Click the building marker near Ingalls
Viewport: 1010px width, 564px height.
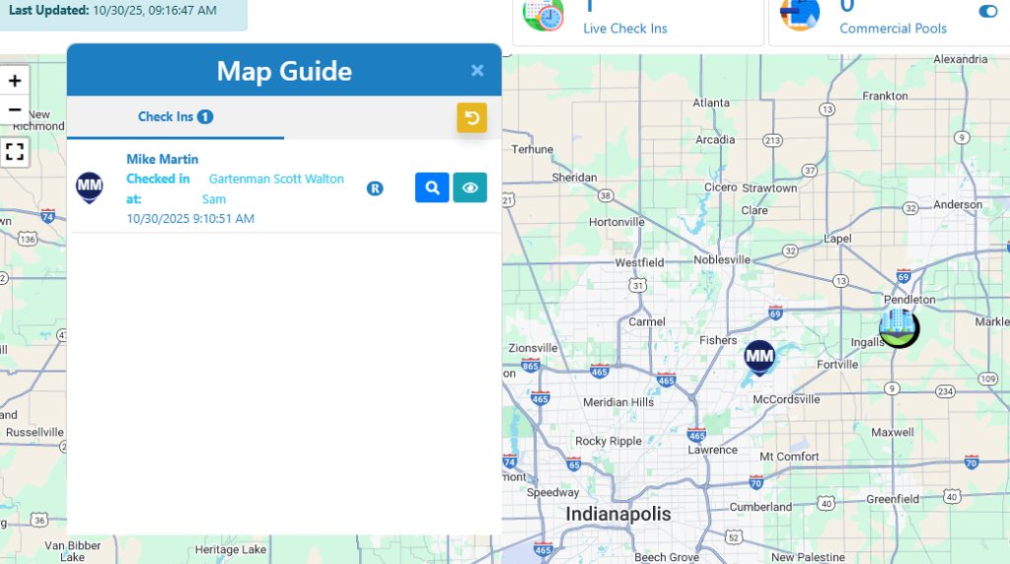[899, 326]
